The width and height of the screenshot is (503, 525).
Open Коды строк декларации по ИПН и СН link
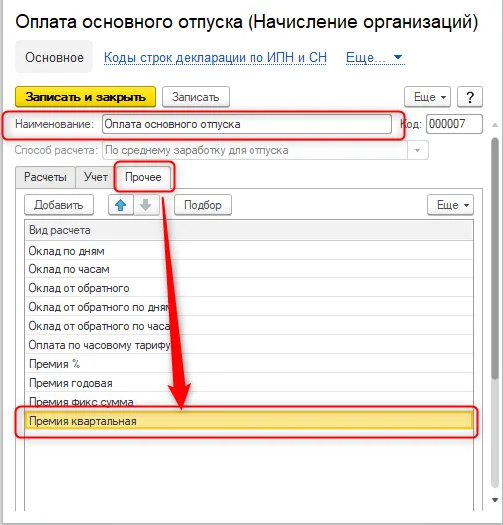(216, 57)
